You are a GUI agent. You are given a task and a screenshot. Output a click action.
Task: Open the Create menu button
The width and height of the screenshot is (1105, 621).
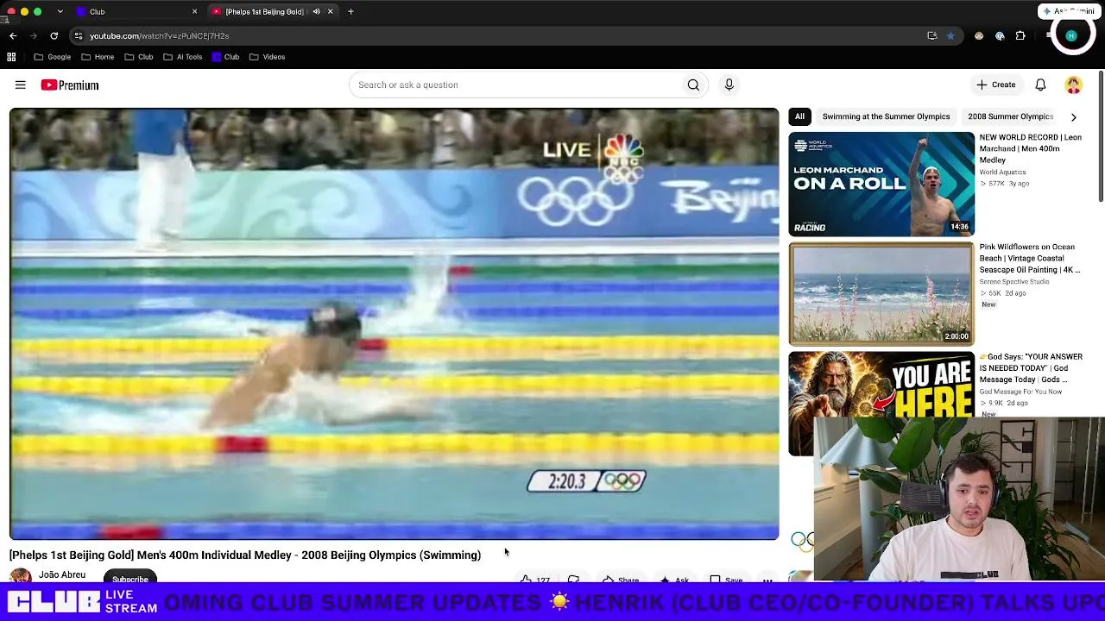coord(995,85)
